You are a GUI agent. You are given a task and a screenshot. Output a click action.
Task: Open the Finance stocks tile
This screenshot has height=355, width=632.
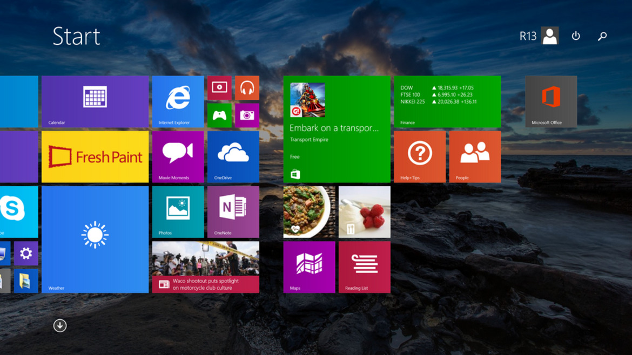447,101
